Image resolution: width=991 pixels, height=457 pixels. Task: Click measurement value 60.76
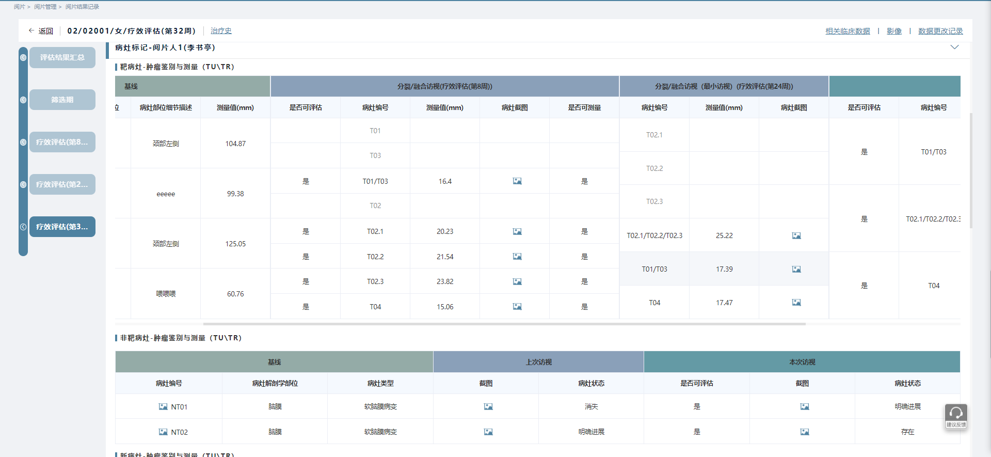pyautogui.click(x=235, y=294)
